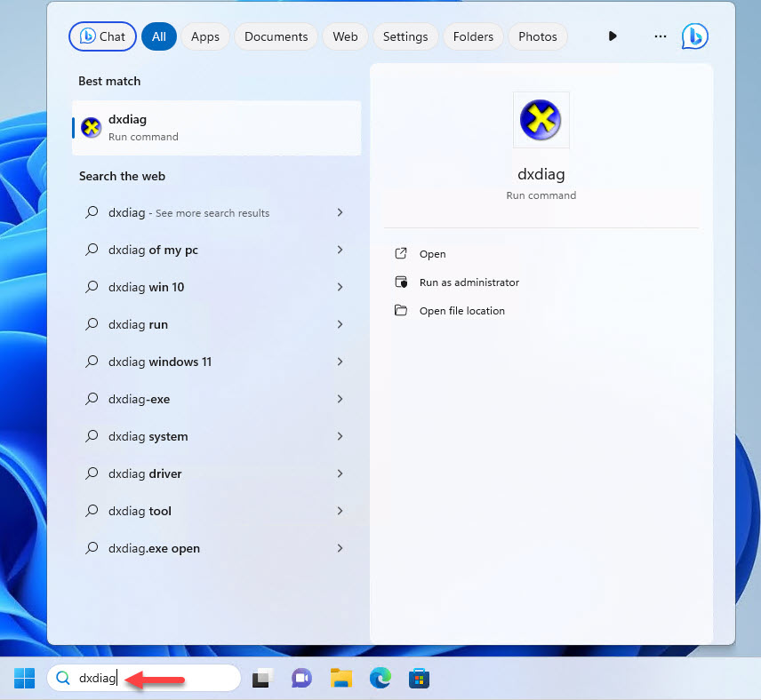Select the Documents filter tab
The height and width of the screenshot is (700, 761).
point(276,36)
